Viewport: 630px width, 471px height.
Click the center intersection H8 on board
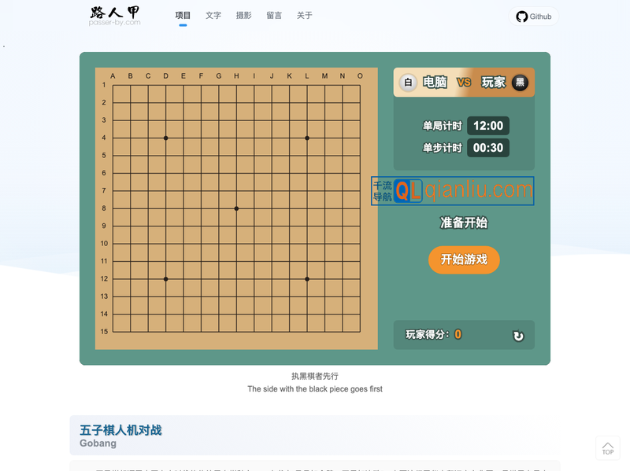click(235, 208)
